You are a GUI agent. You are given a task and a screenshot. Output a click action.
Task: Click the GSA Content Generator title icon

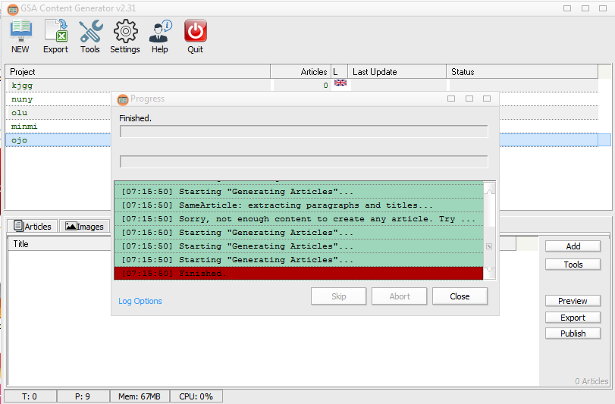pos(13,9)
